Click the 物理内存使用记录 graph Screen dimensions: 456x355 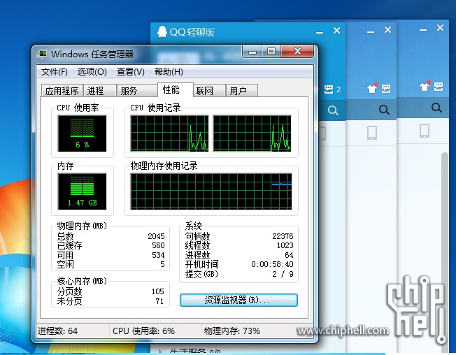pos(211,191)
